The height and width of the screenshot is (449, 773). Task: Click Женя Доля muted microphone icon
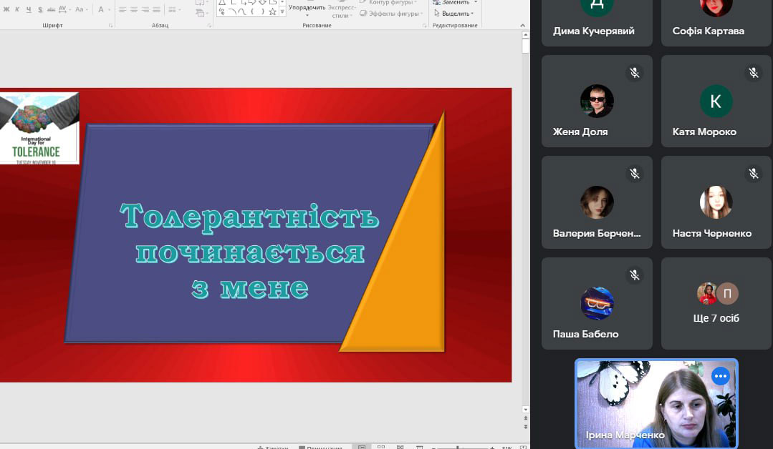pos(635,73)
